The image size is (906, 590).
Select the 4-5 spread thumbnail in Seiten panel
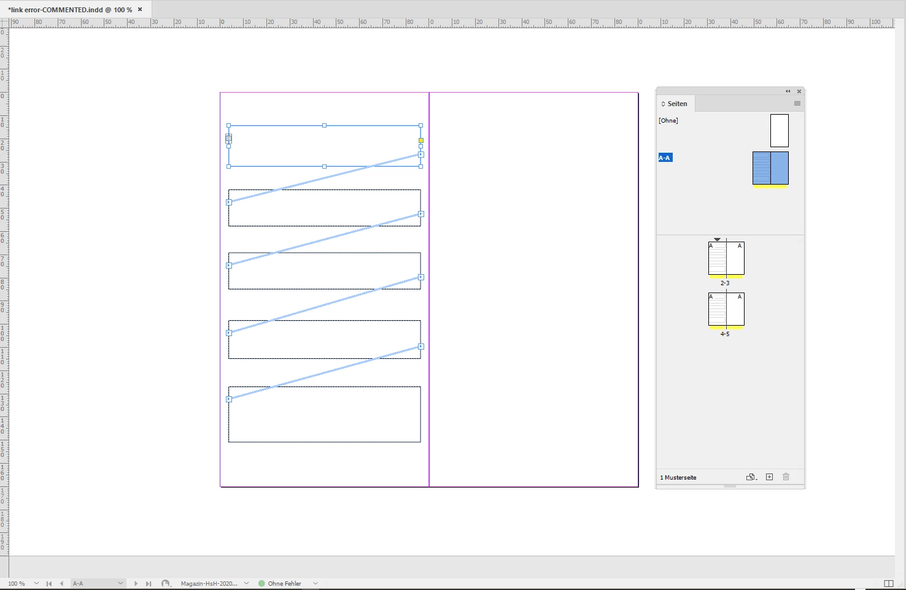click(x=726, y=309)
